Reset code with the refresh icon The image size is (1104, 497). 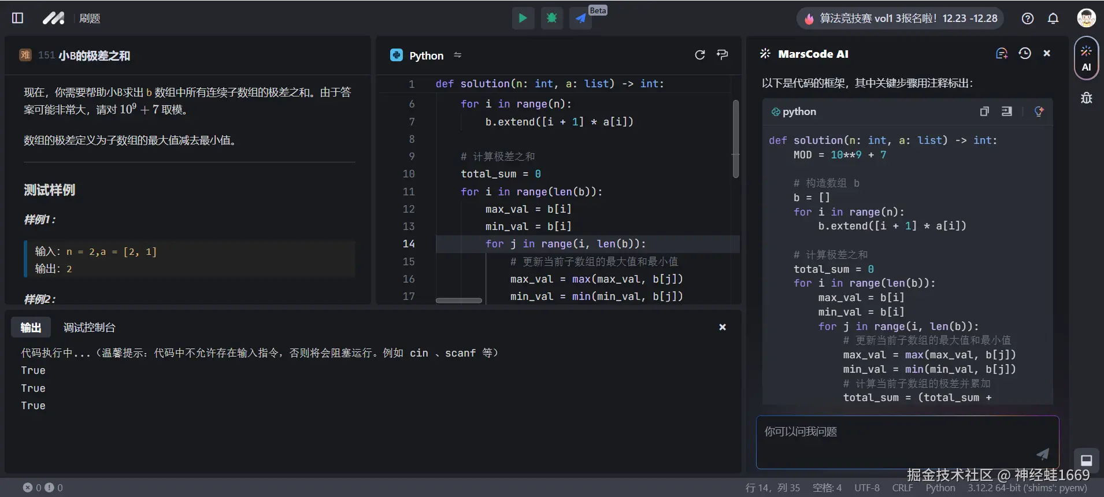(699, 55)
